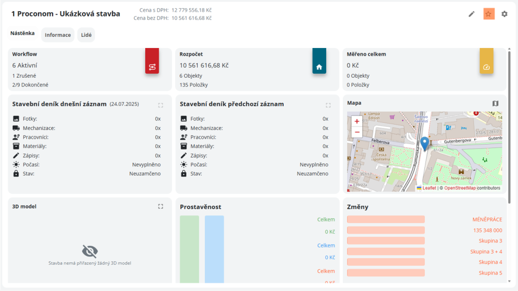
Task: Click the crossed-out eye 3D model icon
Action: [x=90, y=251]
